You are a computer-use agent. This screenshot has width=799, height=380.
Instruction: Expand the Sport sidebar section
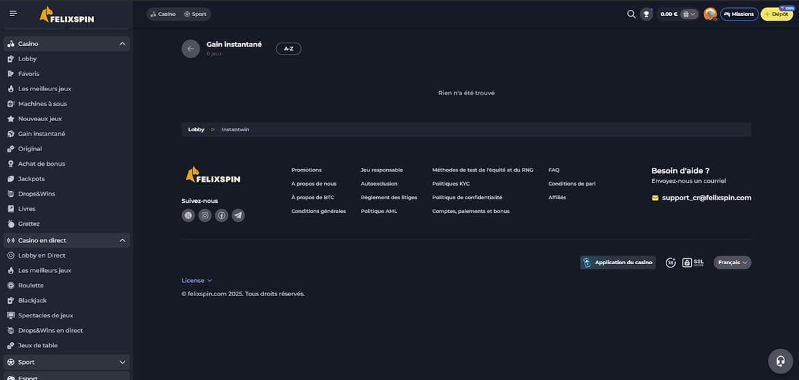point(122,362)
